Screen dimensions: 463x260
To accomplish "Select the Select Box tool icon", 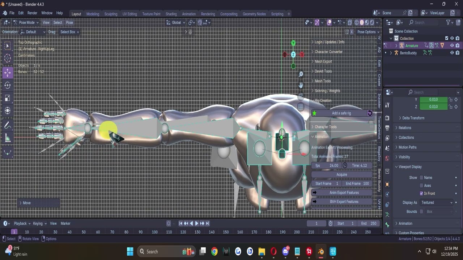I will point(8,45).
